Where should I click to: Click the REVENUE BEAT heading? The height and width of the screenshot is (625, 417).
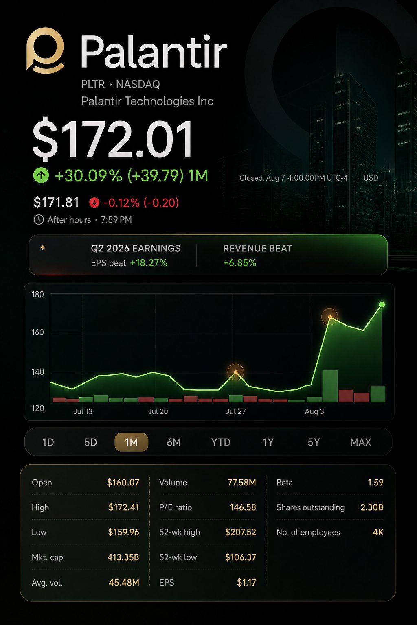coord(257,248)
